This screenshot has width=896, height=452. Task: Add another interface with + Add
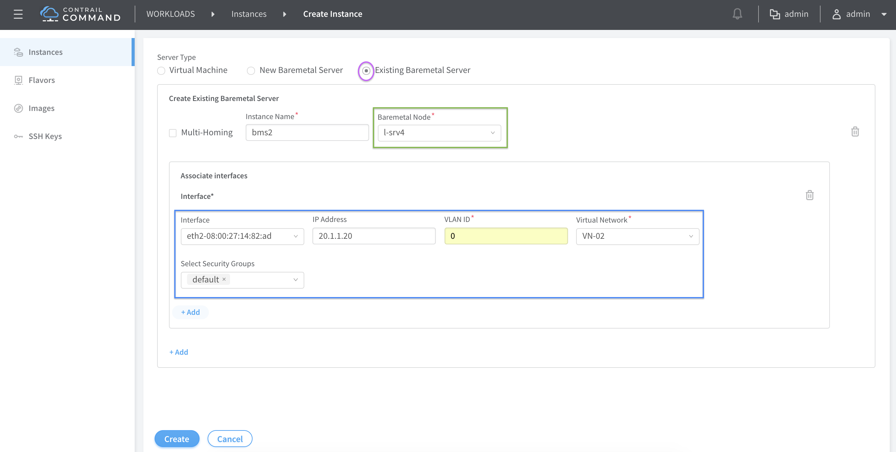(190, 312)
